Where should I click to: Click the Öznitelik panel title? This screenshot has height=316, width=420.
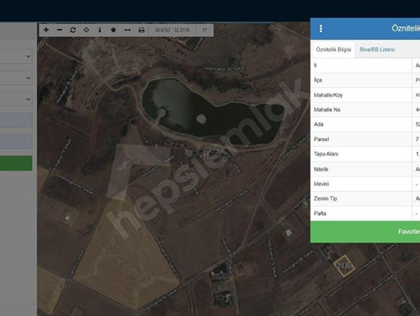406,28
